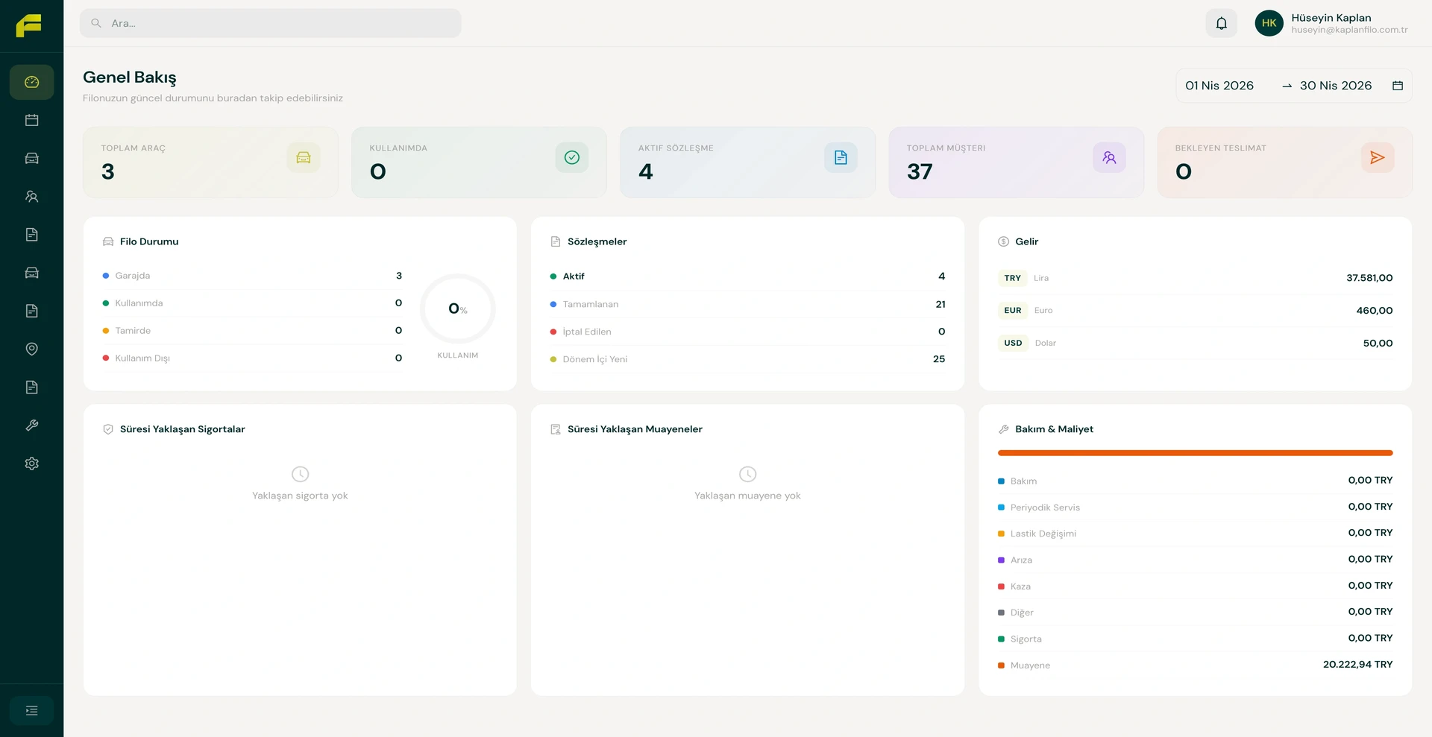This screenshot has height=737, width=1432.
Task: Click the Toplam Müşteri card
Action: click(x=1016, y=162)
